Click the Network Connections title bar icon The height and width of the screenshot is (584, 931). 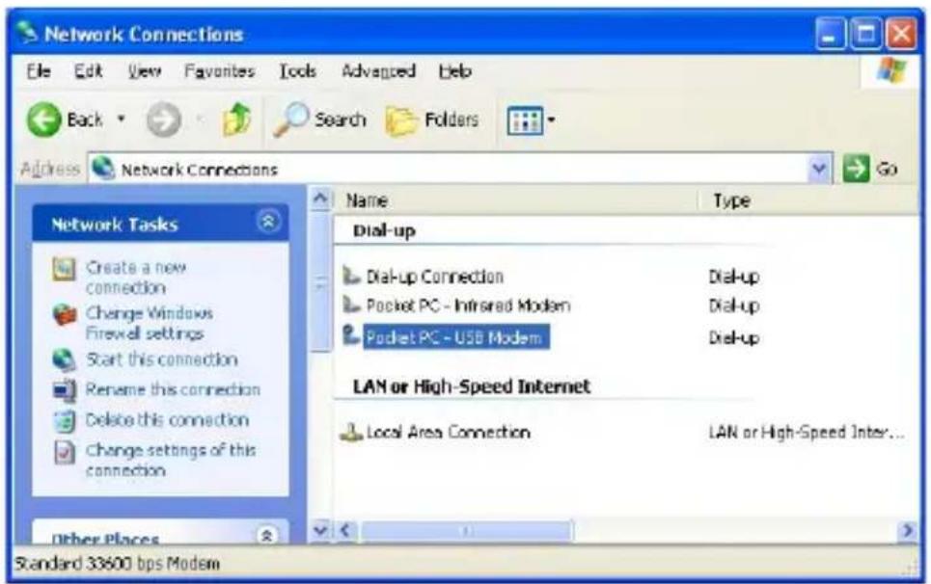tap(27, 33)
